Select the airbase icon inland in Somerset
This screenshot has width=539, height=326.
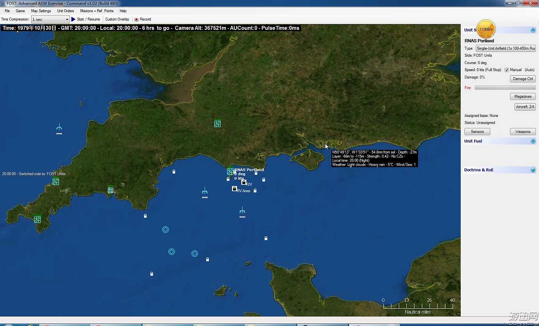[217, 124]
